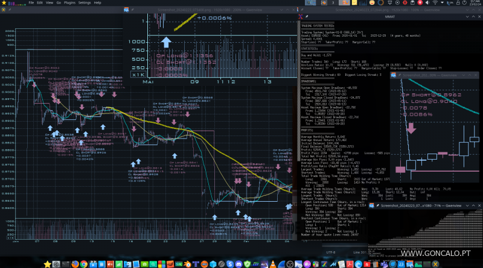Open the Firefox icon in the bottom dock
Image resolution: width=483 pixels, height=268 pixels.
tap(75, 263)
